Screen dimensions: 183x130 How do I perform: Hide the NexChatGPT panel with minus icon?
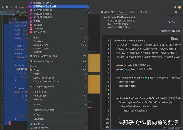point(180,12)
